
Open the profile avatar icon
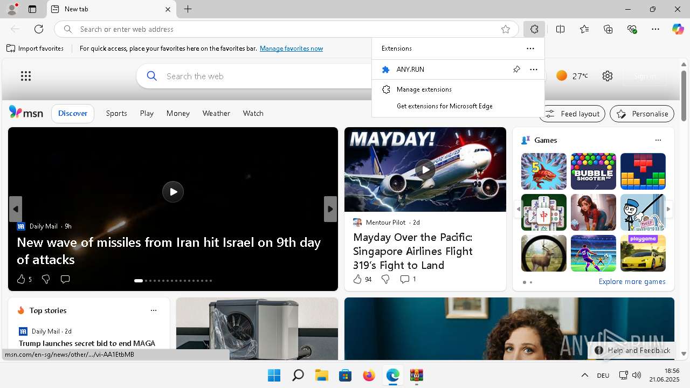12,9
